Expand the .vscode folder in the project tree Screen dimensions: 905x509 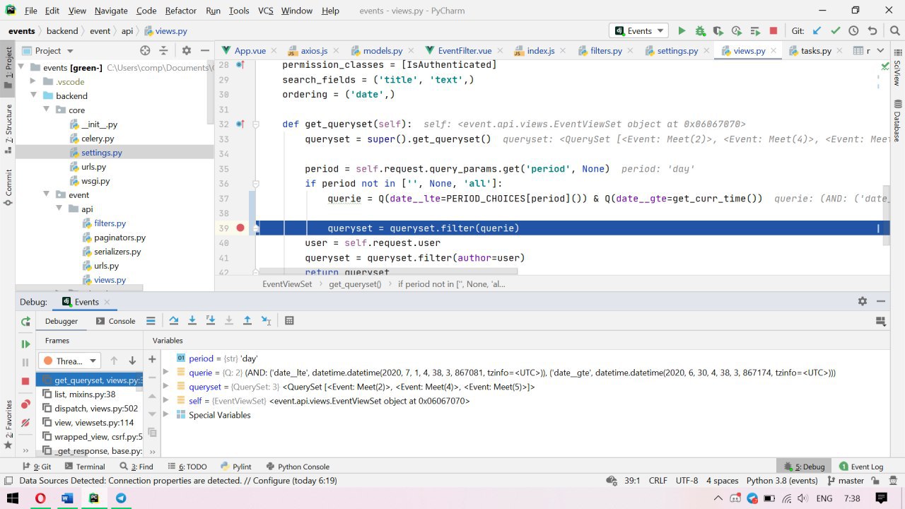pyautogui.click(x=33, y=82)
